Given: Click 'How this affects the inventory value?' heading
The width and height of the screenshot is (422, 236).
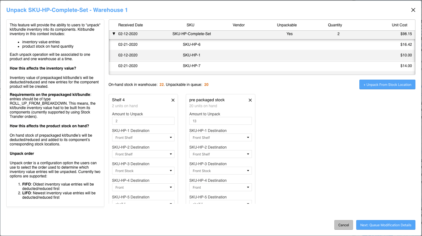Looking at the screenshot, I should point(43,68).
